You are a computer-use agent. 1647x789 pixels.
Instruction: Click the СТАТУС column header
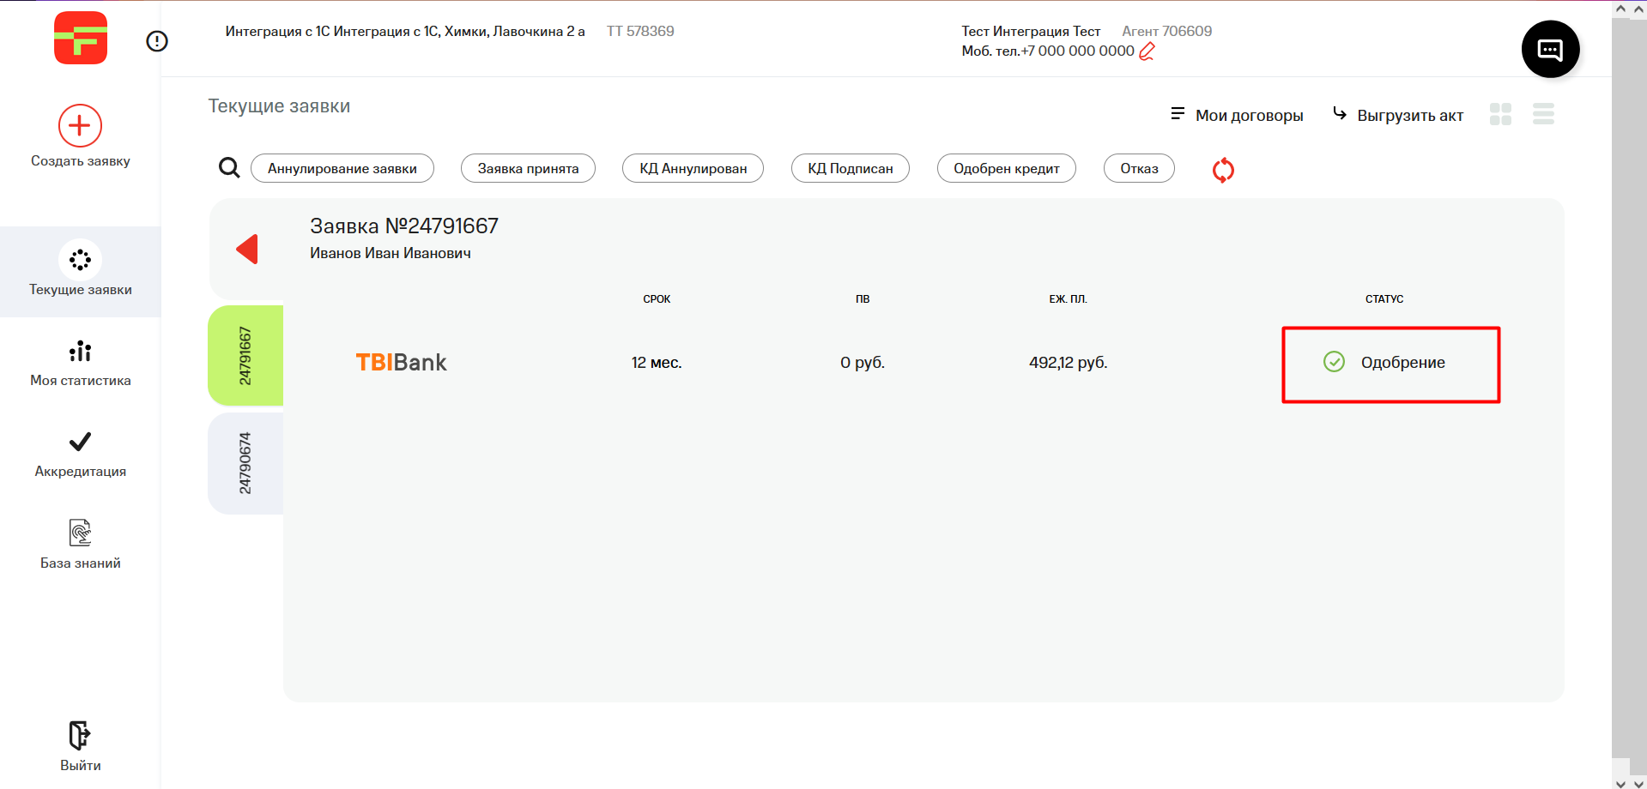(1384, 299)
